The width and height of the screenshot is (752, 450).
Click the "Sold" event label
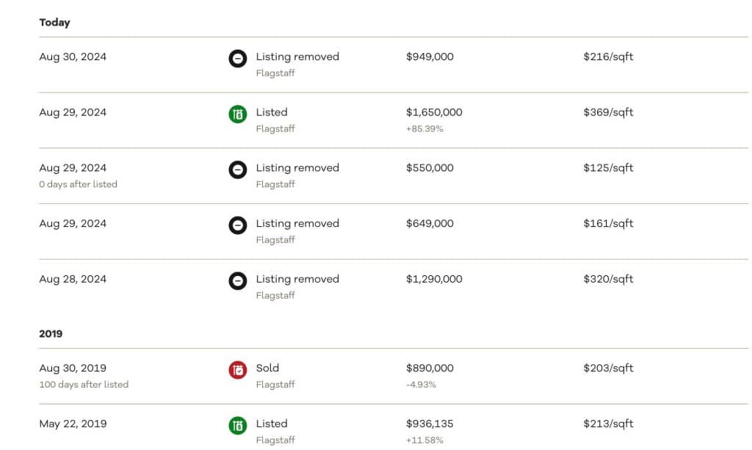(x=267, y=368)
